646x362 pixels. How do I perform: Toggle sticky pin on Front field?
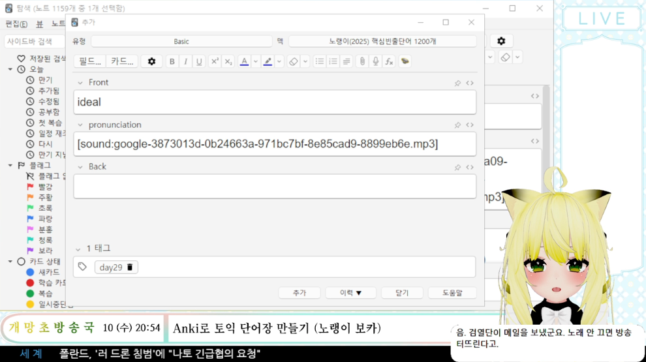tap(457, 83)
